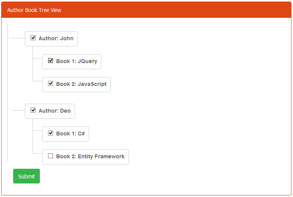Click the connector line to Book 1: JQuery

(x=38, y=58)
